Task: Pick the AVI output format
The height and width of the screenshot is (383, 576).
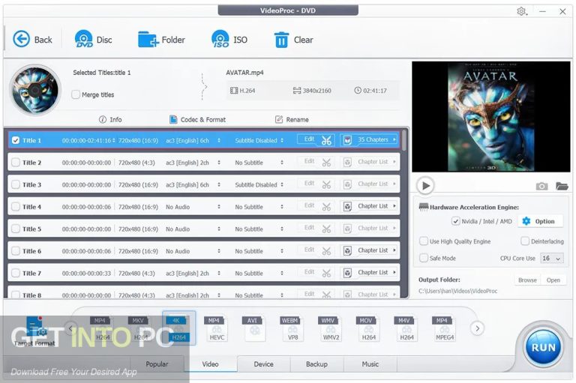Action: (x=253, y=328)
